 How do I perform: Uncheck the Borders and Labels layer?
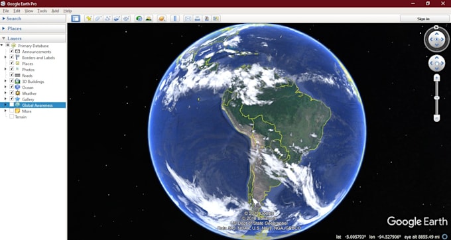pyautogui.click(x=11, y=57)
